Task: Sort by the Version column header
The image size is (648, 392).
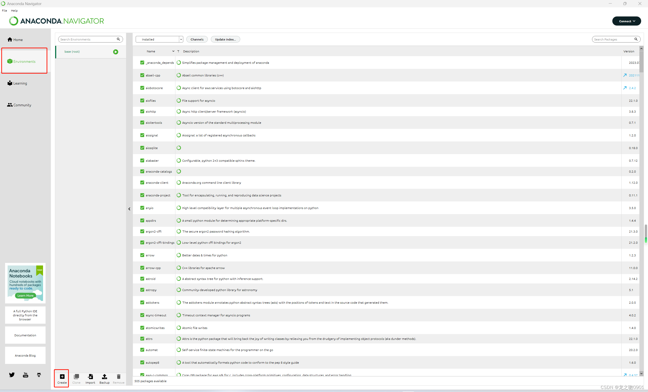Action: click(629, 51)
